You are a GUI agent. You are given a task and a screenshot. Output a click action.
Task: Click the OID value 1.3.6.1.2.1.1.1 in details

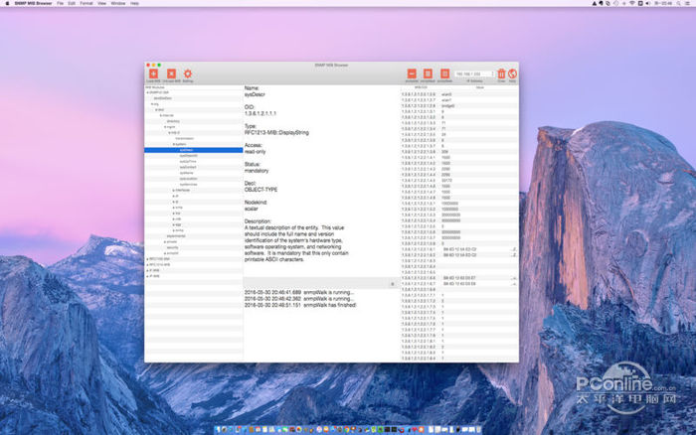(261, 113)
